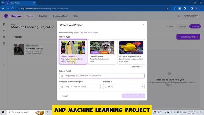Click the ENG language indicator

tap(185, 112)
